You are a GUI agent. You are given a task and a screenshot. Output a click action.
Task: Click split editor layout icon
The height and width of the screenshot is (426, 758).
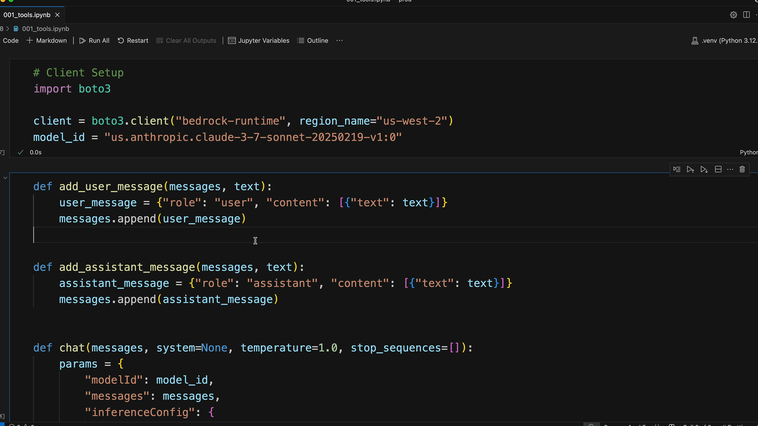coord(746,15)
